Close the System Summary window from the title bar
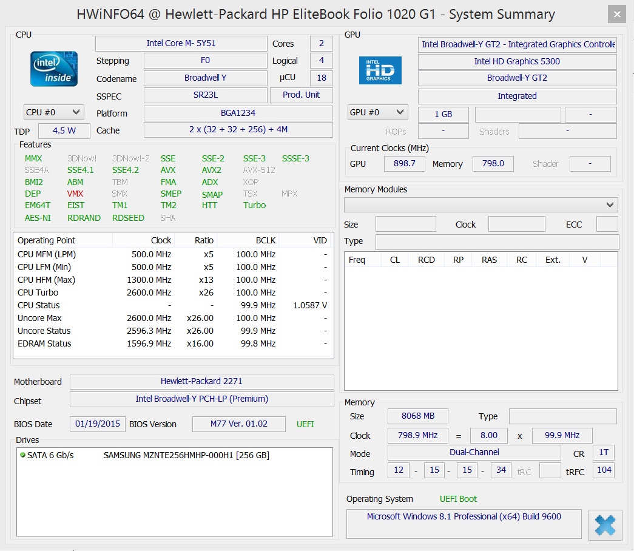Viewport: 634px width, 551px height. point(617,14)
